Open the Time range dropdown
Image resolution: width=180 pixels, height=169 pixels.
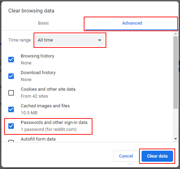click(70, 40)
